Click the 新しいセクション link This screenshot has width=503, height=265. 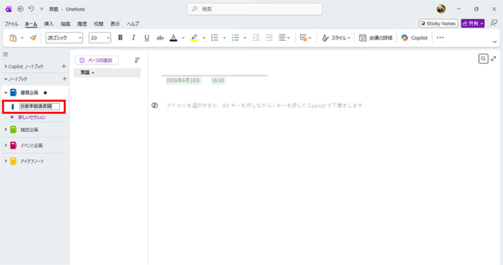coord(32,117)
